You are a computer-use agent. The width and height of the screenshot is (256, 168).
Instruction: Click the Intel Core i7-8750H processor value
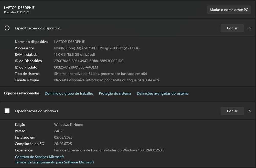point(97,48)
